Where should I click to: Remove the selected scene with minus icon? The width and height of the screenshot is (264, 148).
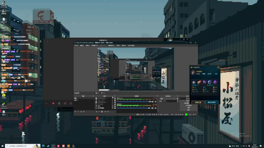tap(78, 111)
